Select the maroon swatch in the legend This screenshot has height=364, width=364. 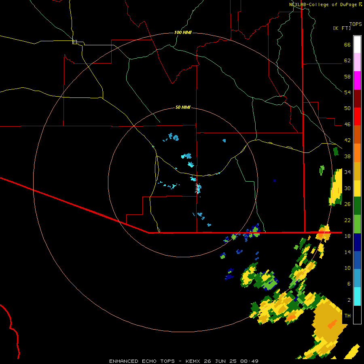coord(357,99)
